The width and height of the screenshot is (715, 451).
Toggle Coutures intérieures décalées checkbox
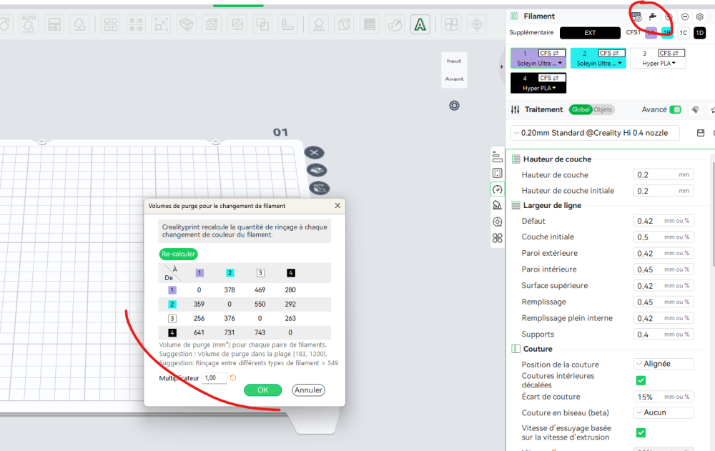[641, 380]
